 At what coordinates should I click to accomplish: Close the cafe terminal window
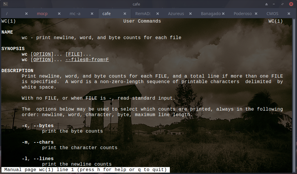[291, 4]
